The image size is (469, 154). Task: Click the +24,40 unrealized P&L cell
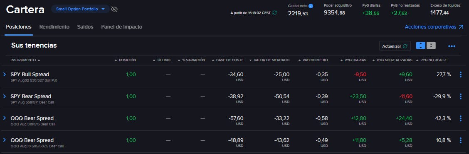coord(404,118)
